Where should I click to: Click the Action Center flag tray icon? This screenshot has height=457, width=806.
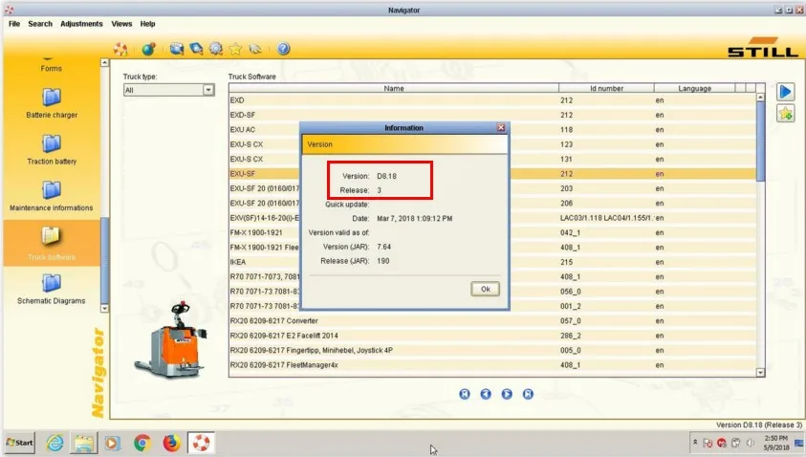click(708, 443)
